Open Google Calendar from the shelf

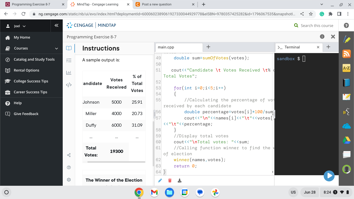click(185, 192)
